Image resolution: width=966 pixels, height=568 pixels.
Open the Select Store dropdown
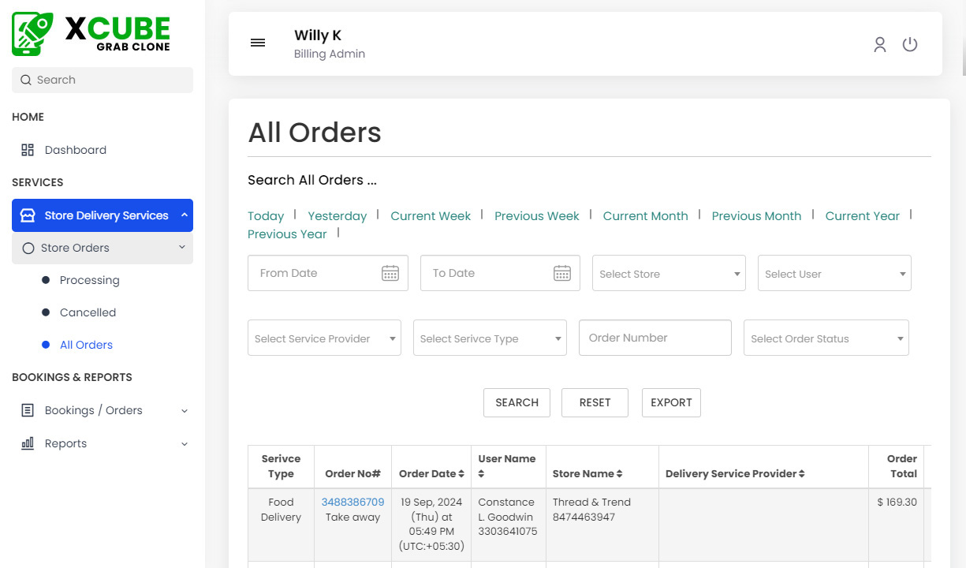click(x=669, y=274)
